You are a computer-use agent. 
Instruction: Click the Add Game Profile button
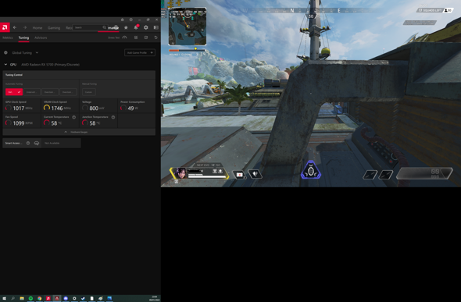(x=140, y=53)
